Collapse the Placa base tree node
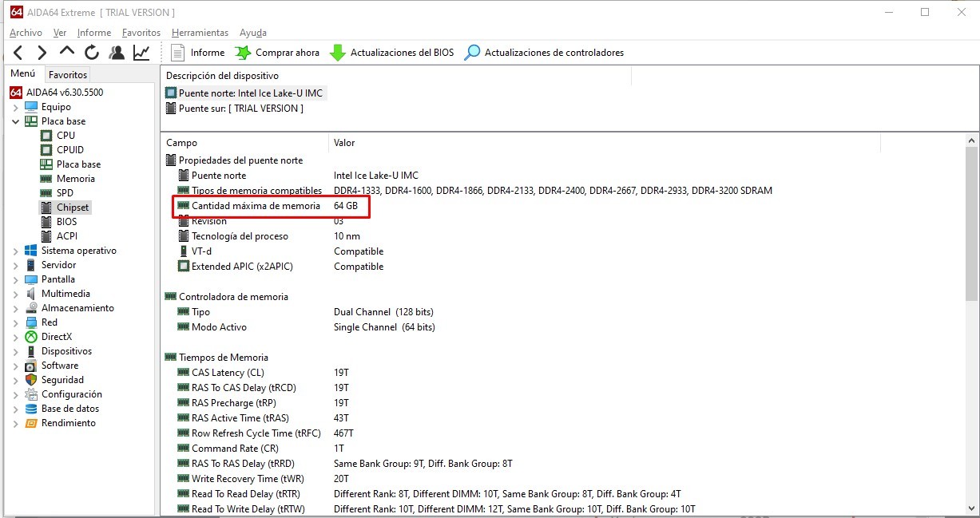 (16, 121)
